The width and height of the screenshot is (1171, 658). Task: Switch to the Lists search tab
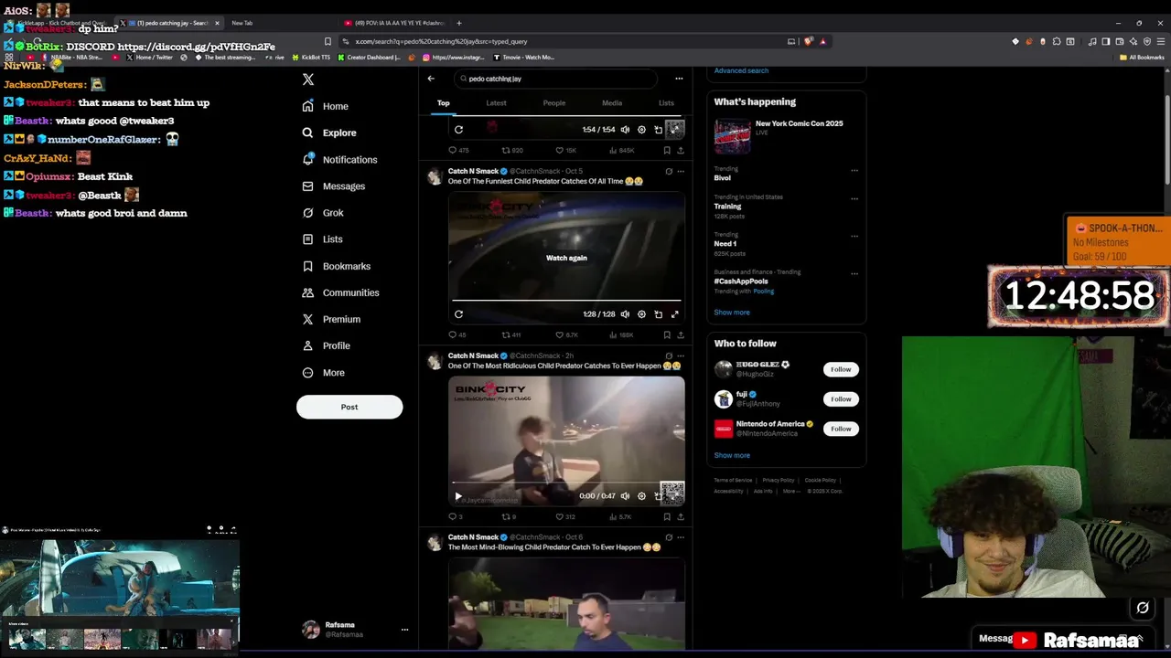666,103
